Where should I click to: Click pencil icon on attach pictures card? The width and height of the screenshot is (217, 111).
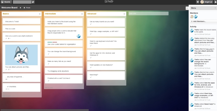tap(6, 70)
